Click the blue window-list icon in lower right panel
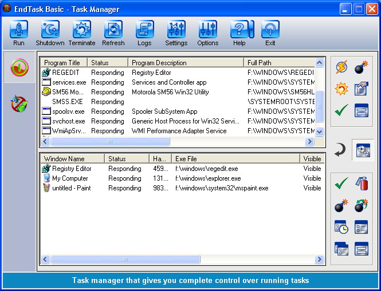Screen dimensions: 381x291 coord(362,249)
